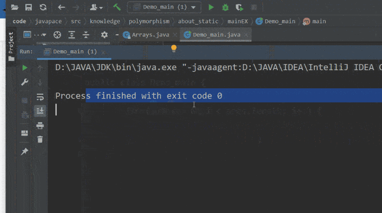Build project with the green hammer icon

117,7
